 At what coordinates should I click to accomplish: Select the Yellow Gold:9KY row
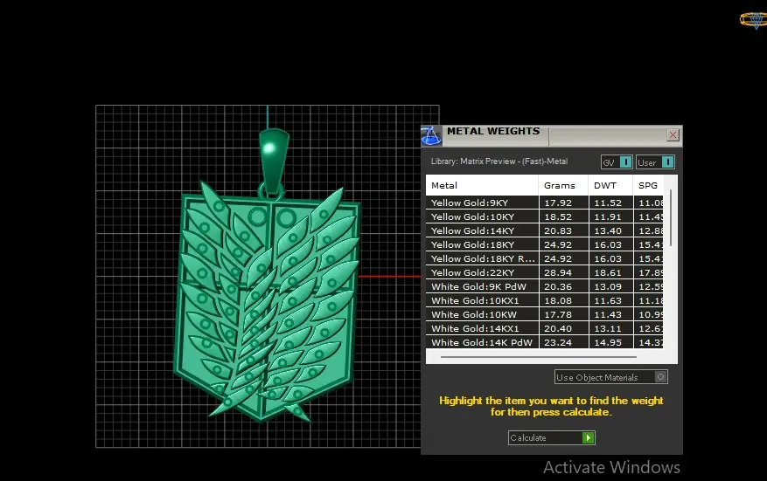(x=545, y=203)
